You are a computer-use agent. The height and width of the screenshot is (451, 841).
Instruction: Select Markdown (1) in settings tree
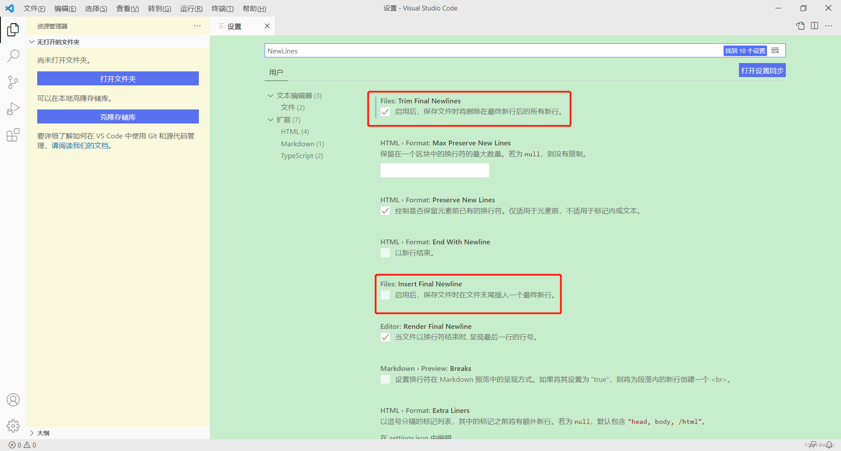click(x=302, y=144)
